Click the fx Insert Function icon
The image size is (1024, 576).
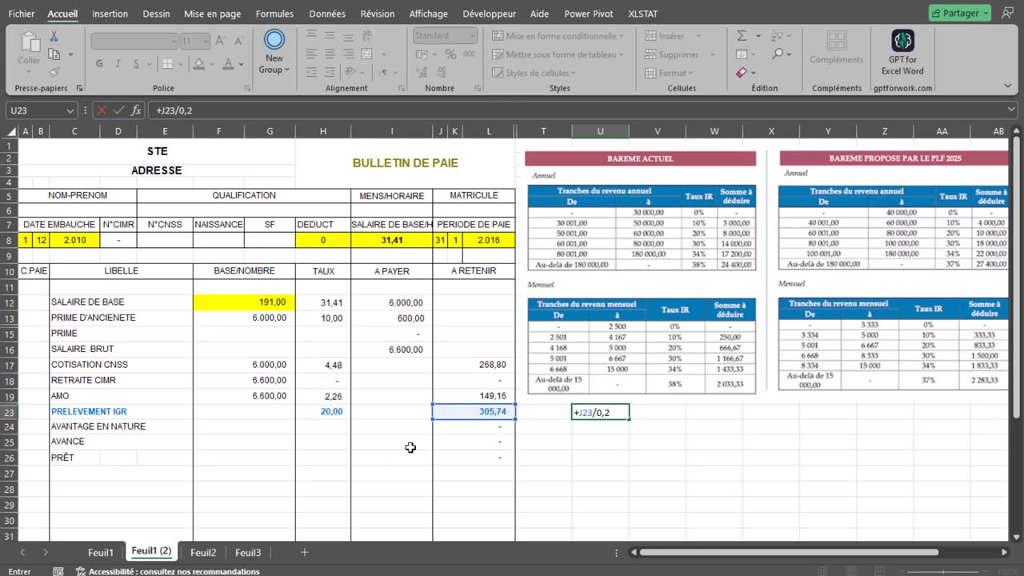click(x=136, y=110)
